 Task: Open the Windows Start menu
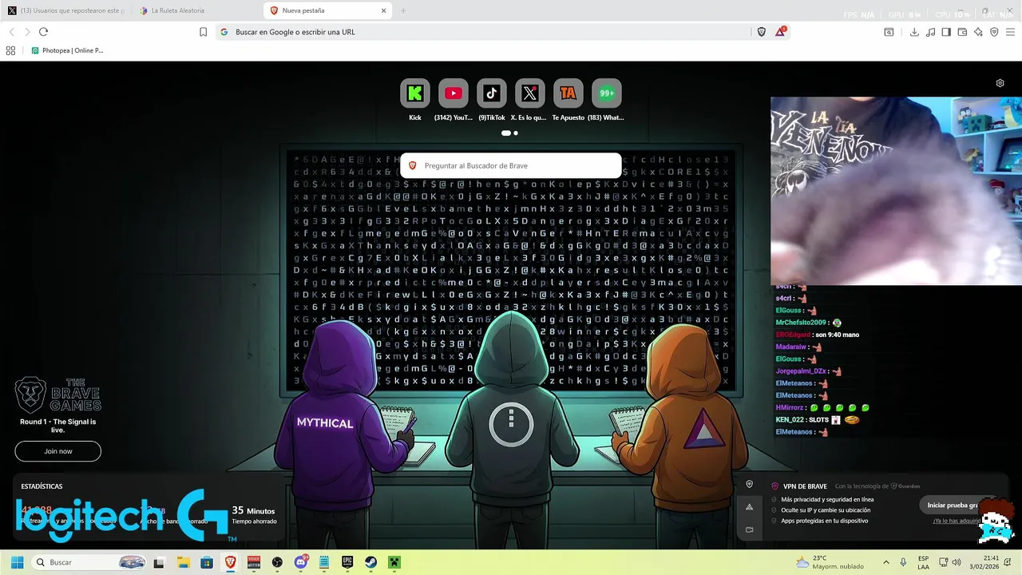pos(17,562)
